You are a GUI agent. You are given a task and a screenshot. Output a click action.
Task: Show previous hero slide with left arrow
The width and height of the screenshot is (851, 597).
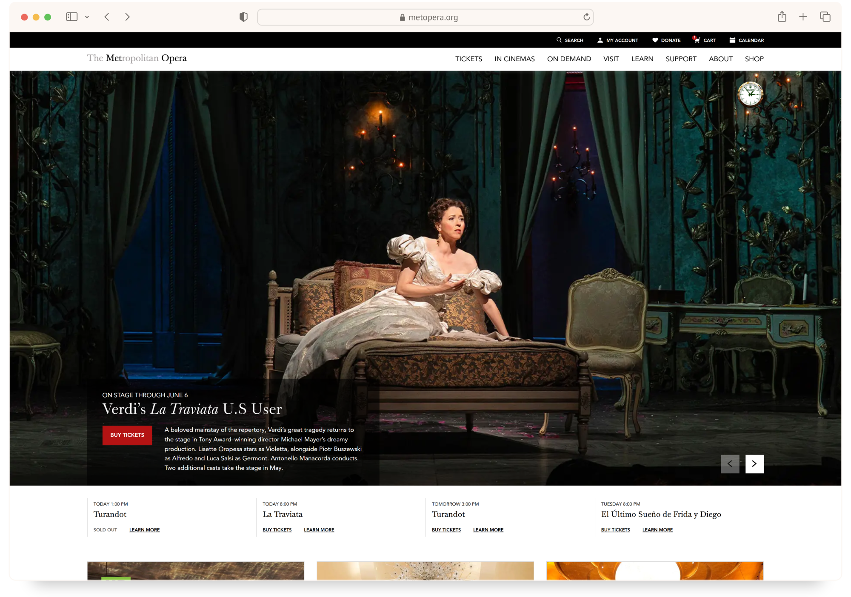730,464
